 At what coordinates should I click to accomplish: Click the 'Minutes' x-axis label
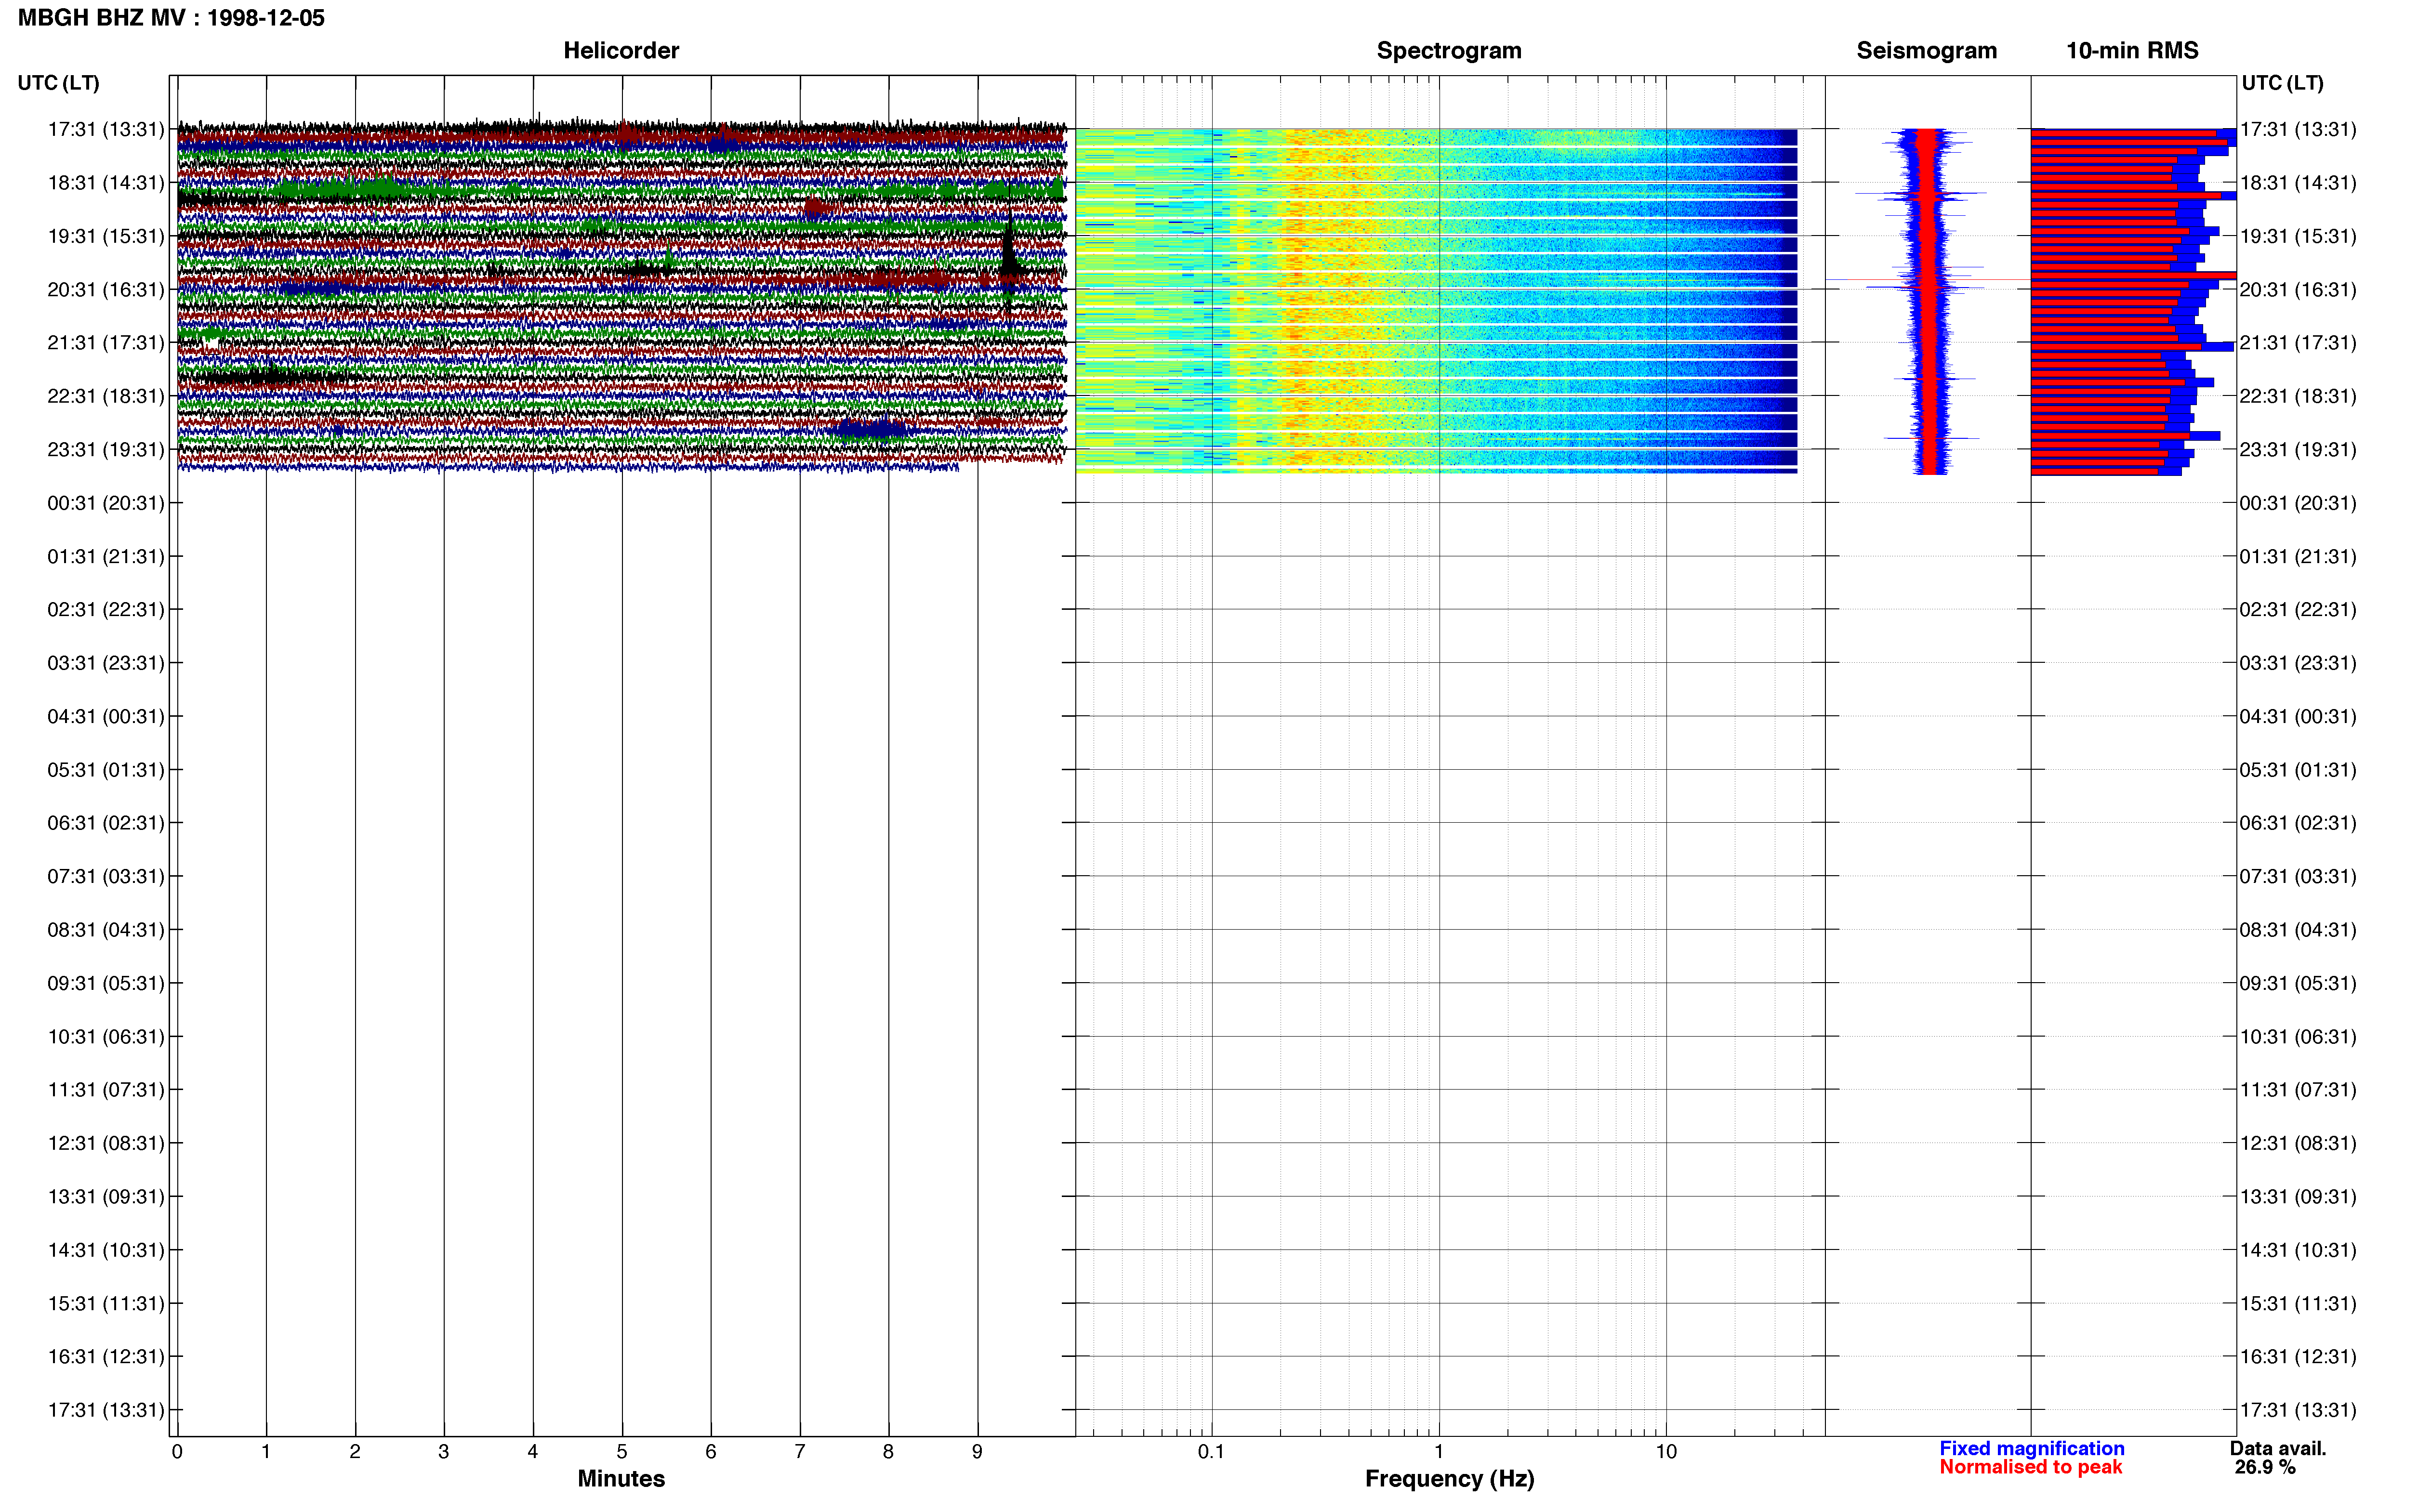(621, 1479)
